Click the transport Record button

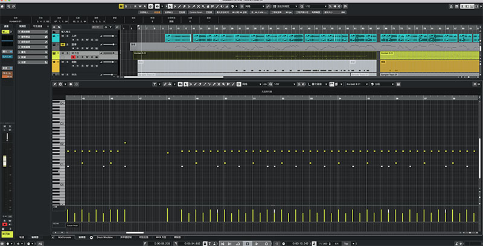(266, 244)
